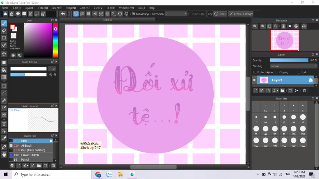Delete the brush with trash icon
319x179 pixels.
click(x=53, y=166)
